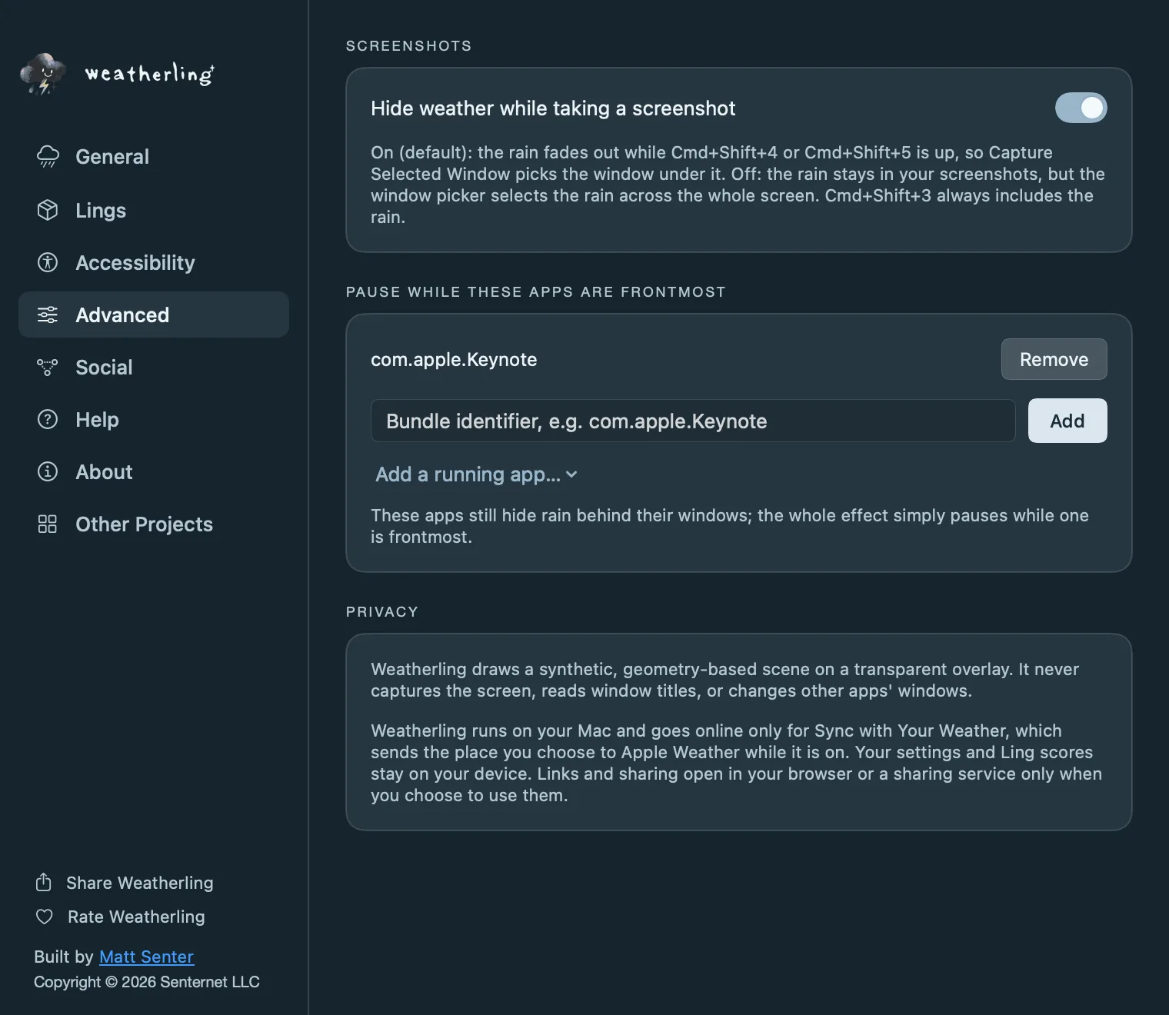Open the Matt Senter link
Viewport: 1169px width, 1015px height.
point(146,957)
